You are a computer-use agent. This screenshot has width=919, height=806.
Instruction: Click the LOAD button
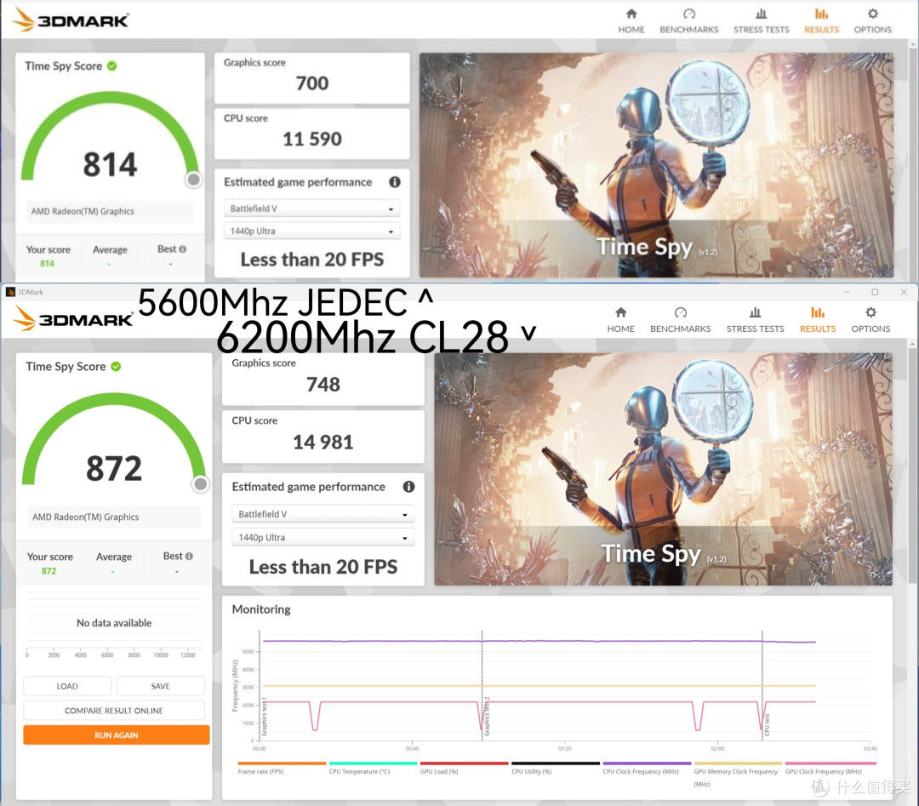(x=67, y=686)
